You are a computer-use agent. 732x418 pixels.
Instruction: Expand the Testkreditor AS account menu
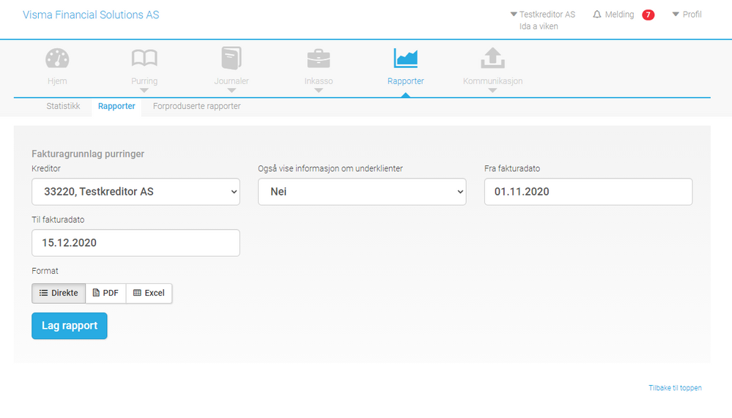click(542, 15)
